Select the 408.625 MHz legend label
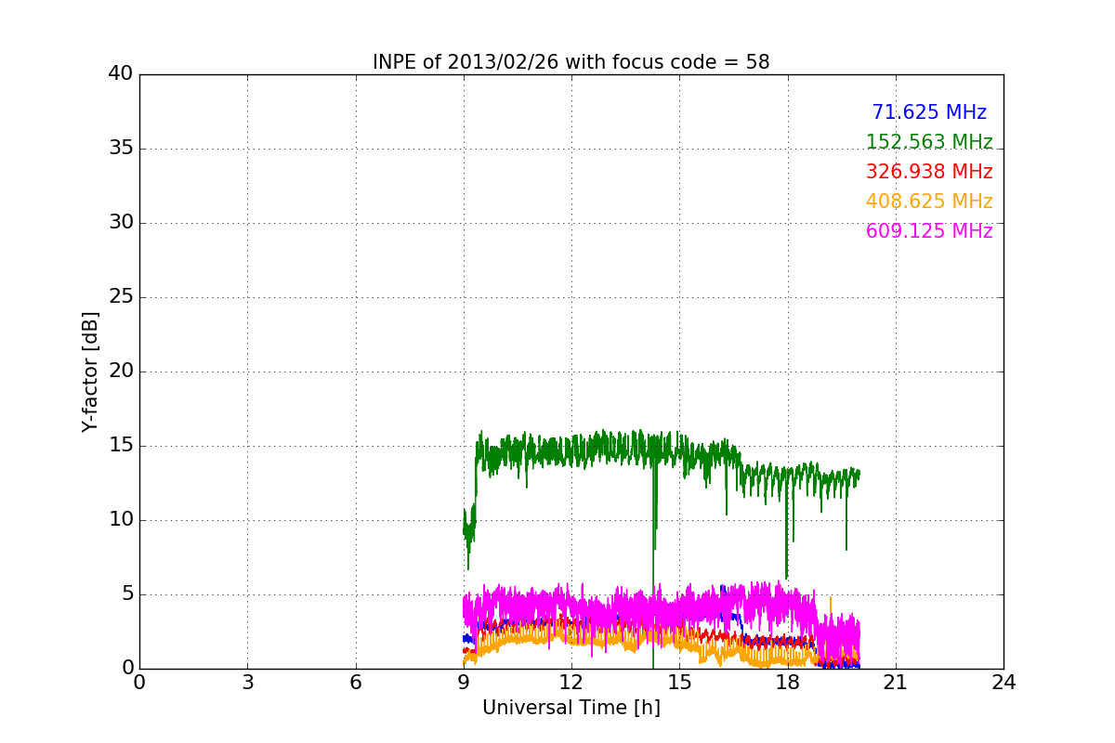Screen dimensions: 1115x743 click(x=929, y=202)
